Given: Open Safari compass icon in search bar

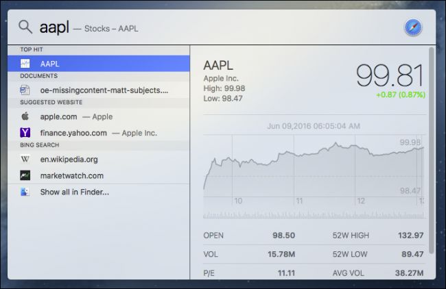Looking at the screenshot, I should click(413, 27).
